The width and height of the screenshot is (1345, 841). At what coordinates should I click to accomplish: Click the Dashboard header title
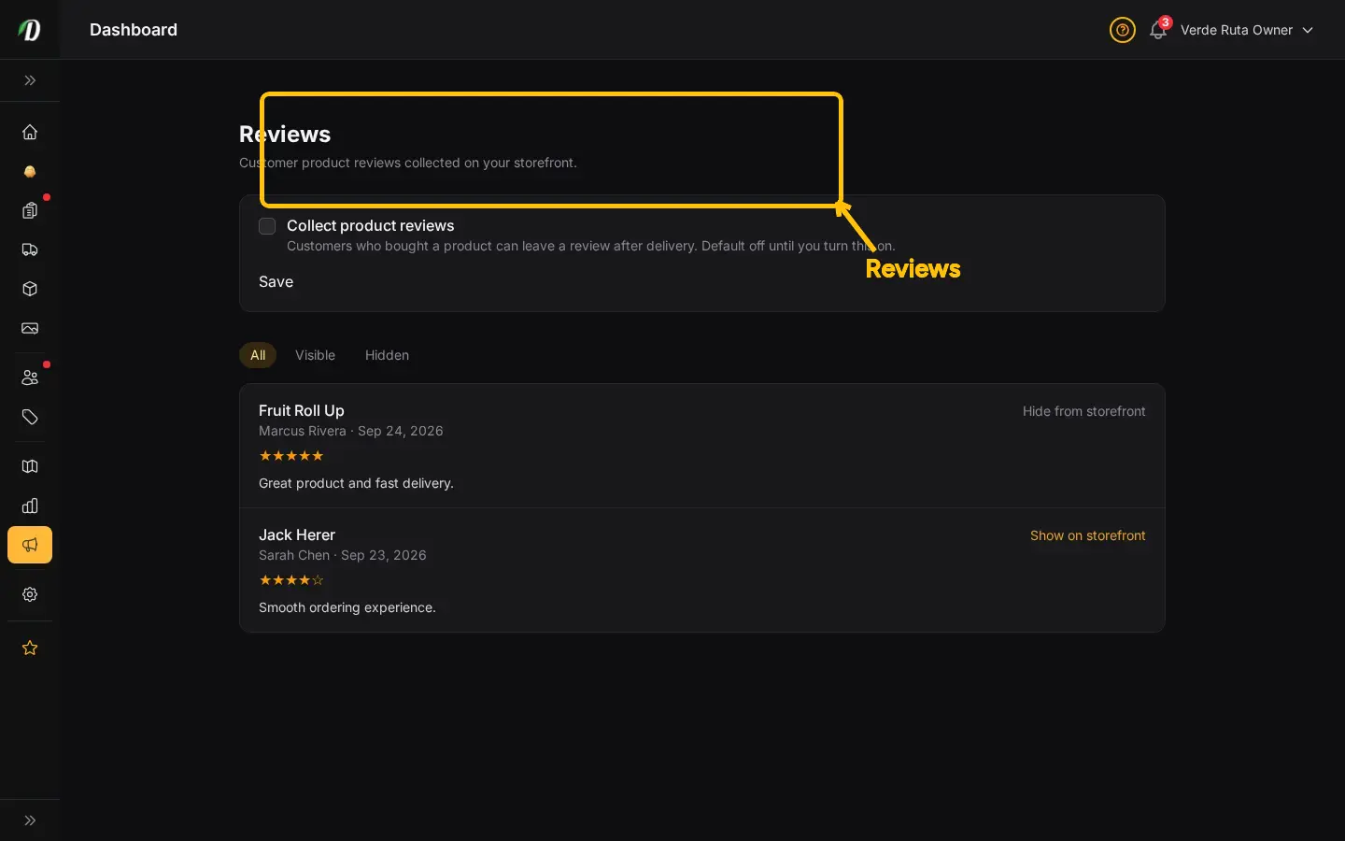[x=134, y=30]
